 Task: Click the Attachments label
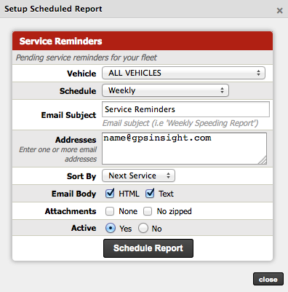click(71, 211)
